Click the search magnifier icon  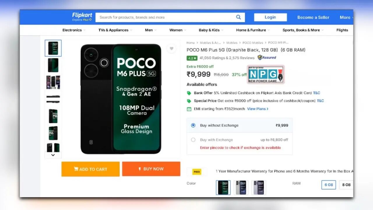point(238,17)
